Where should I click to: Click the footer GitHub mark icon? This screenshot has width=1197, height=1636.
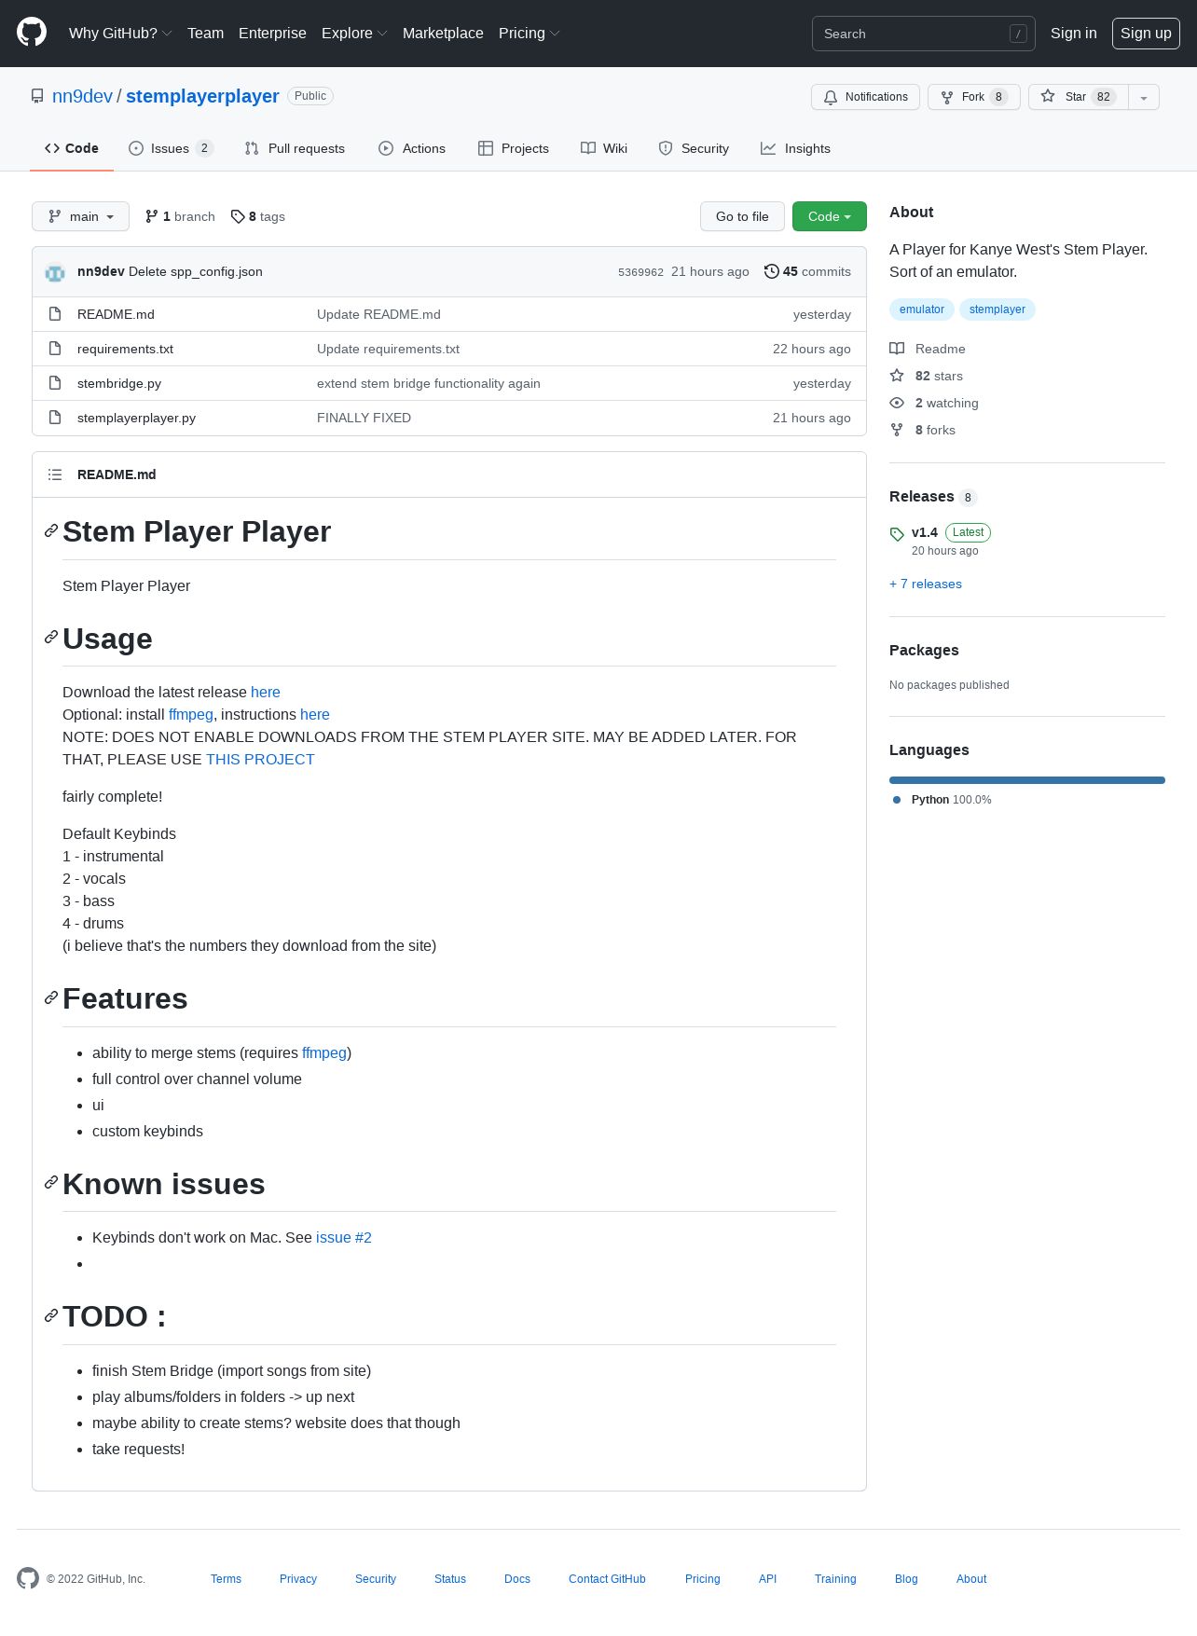pos(28,1578)
